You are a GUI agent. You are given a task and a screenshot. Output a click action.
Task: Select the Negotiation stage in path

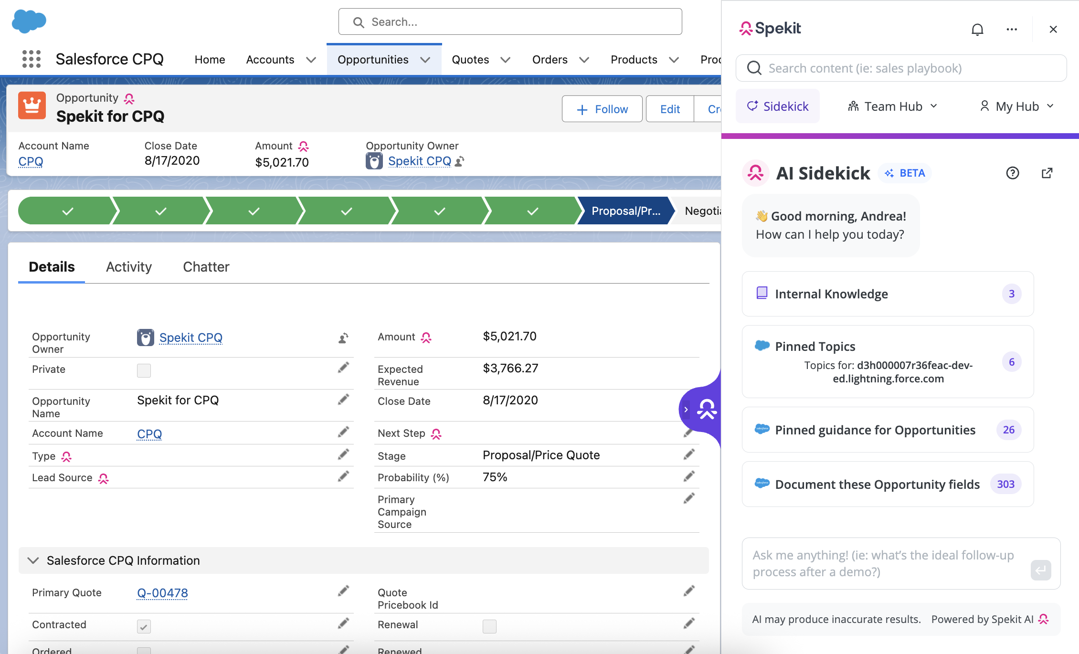(x=697, y=211)
